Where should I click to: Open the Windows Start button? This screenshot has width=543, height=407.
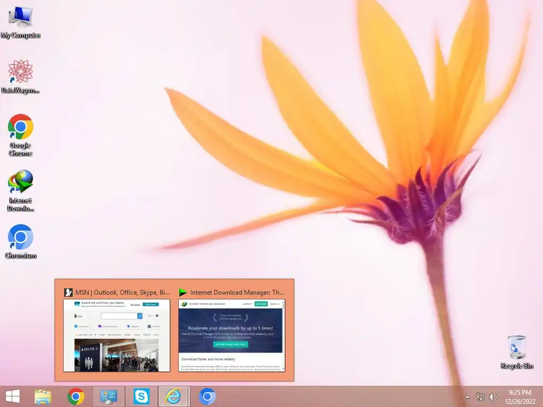click(x=13, y=396)
